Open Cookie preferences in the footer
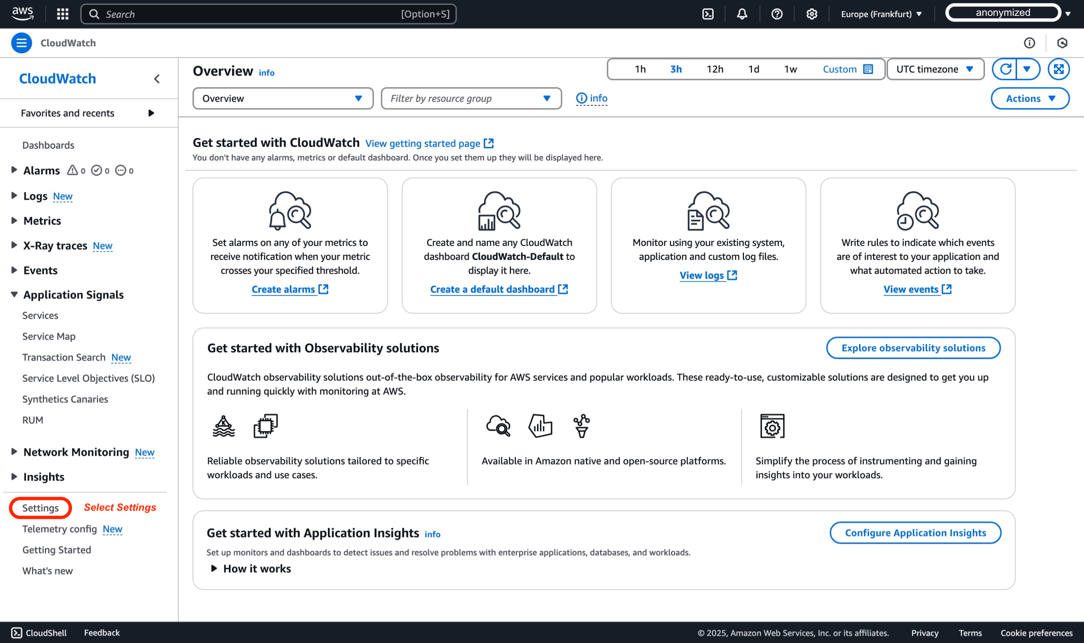The height and width of the screenshot is (643, 1084). click(1036, 633)
